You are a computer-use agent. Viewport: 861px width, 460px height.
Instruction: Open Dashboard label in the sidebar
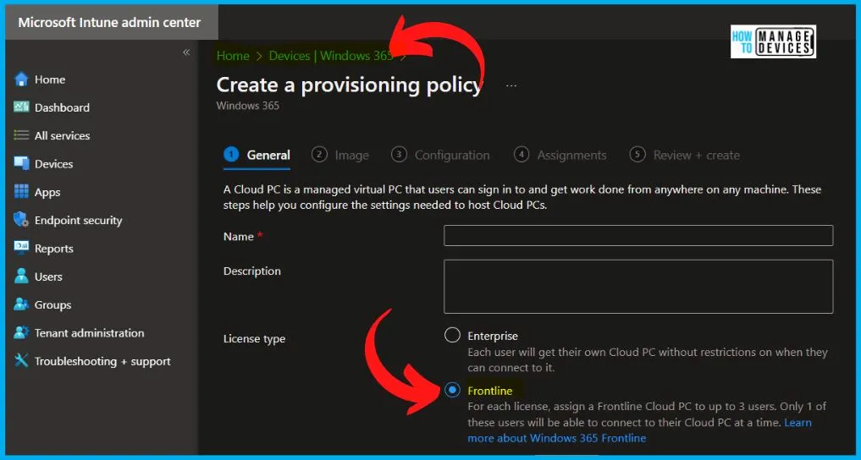tap(62, 107)
